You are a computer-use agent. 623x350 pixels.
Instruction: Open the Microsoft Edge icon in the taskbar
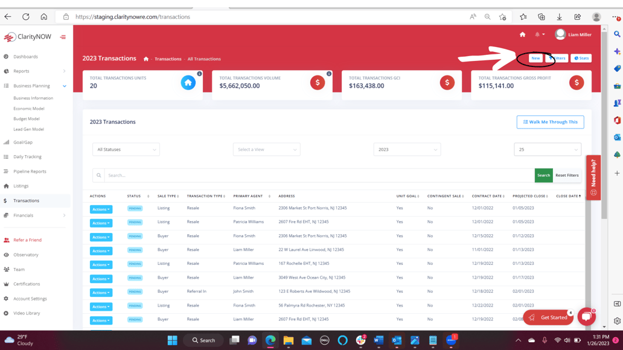pyautogui.click(x=270, y=340)
